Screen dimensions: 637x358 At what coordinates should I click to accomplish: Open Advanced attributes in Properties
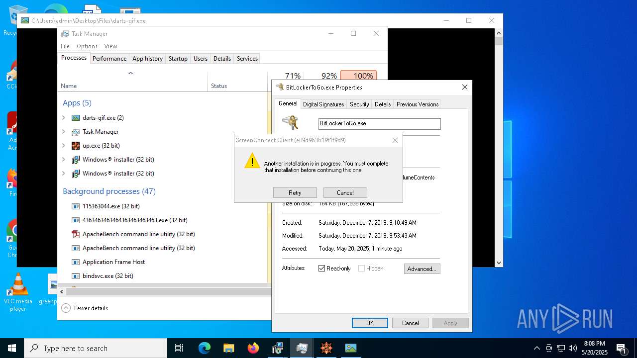pyautogui.click(x=422, y=269)
